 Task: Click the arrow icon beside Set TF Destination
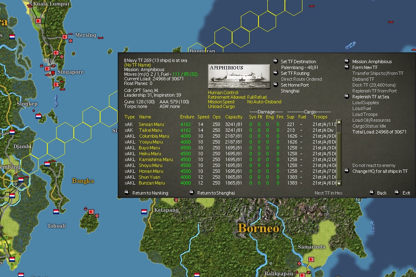(x=275, y=62)
